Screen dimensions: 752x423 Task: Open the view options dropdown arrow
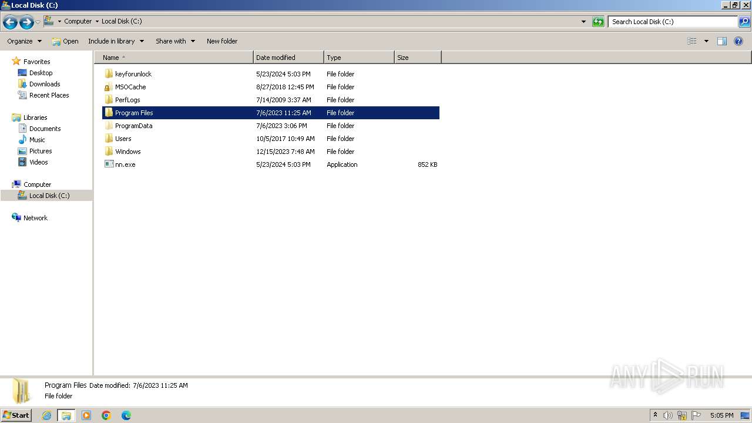tap(706, 41)
